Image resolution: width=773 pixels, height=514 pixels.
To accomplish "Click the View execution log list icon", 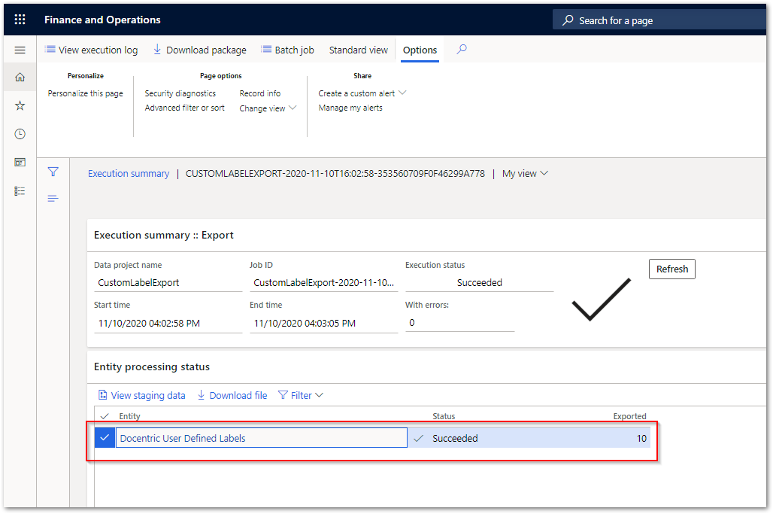I will (x=50, y=50).
